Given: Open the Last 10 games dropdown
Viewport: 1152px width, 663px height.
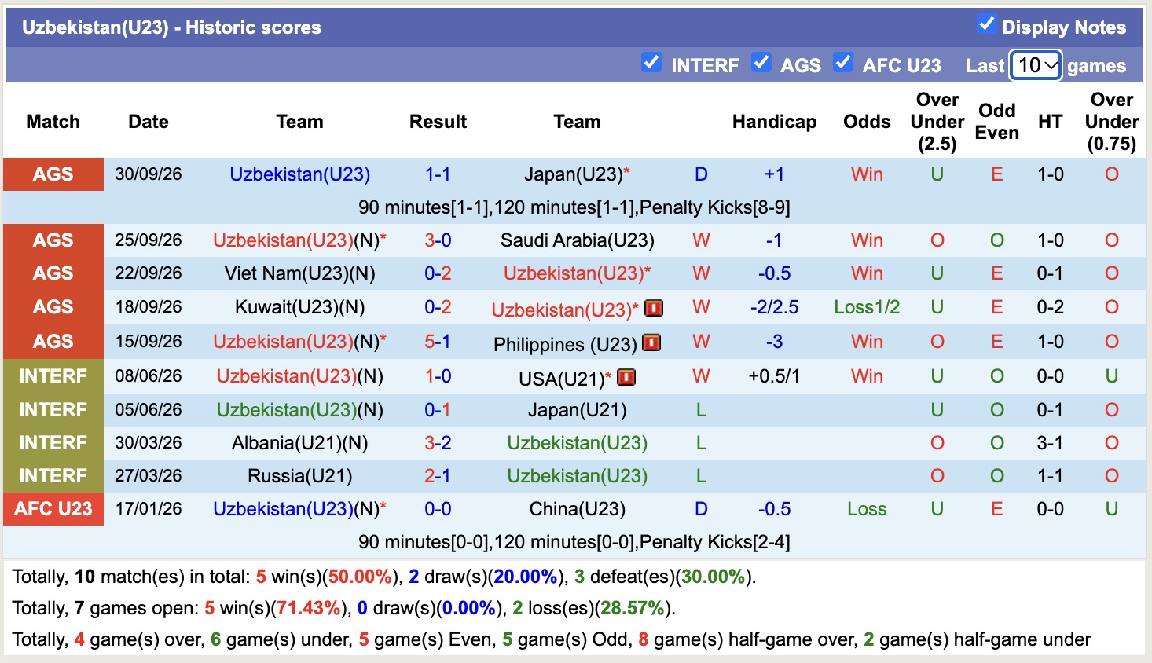Looking at the screenshot, I should (1036, 65).
